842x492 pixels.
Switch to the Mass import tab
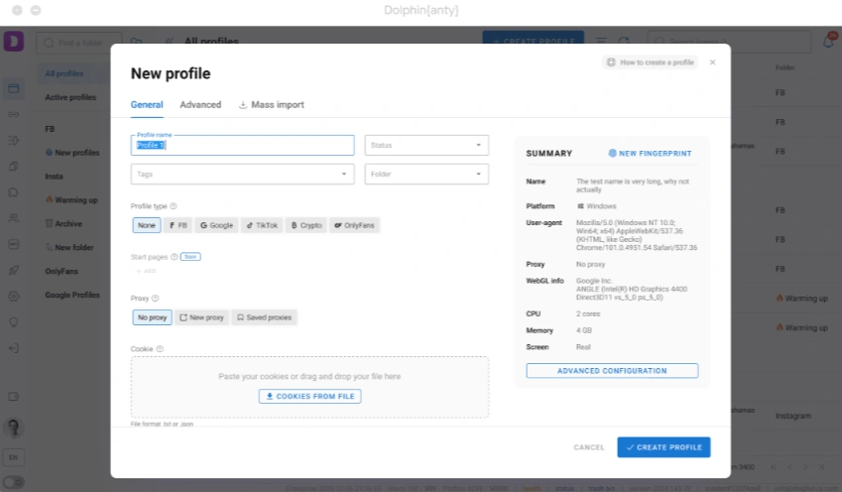click(271, 105)
